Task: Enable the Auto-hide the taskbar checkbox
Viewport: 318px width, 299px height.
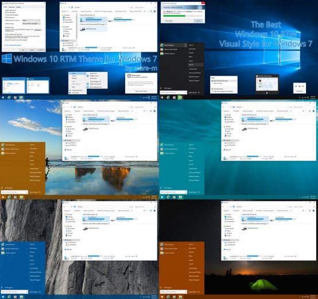Action: 6,15
